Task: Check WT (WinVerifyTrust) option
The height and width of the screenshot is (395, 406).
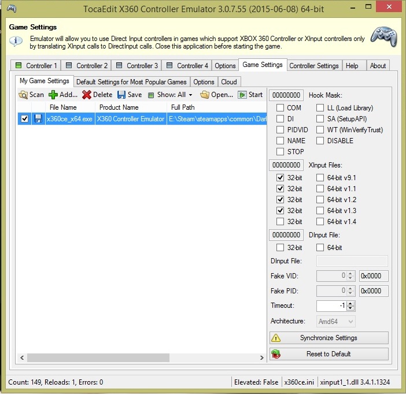Action: tap(320, 129)
